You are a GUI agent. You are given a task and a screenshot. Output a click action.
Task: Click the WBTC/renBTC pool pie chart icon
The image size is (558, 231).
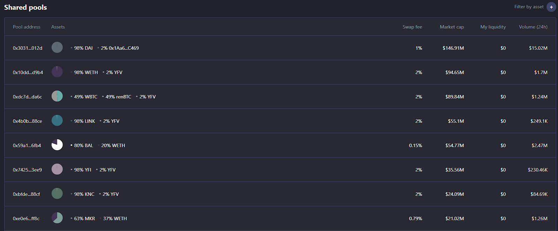57,96
